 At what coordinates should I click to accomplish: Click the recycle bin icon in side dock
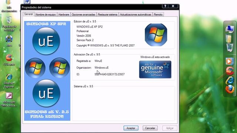click(230, 48)
